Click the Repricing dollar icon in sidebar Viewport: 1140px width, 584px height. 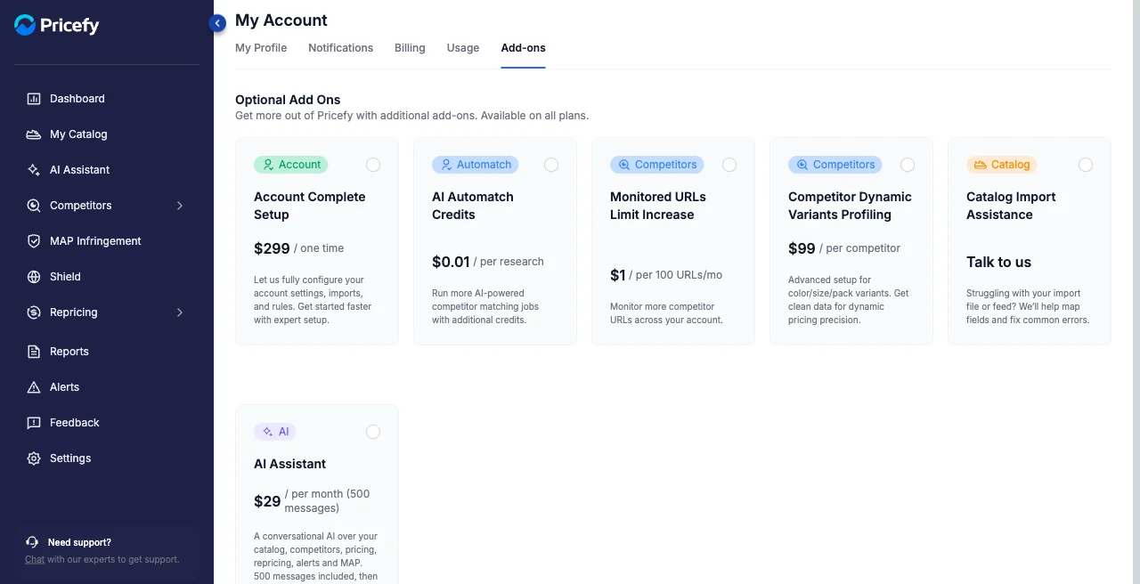(34, 312)
